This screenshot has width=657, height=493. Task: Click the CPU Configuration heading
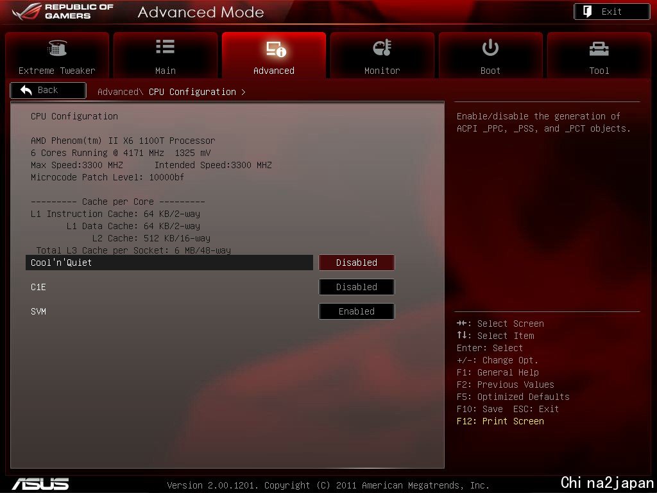(74, 116)
